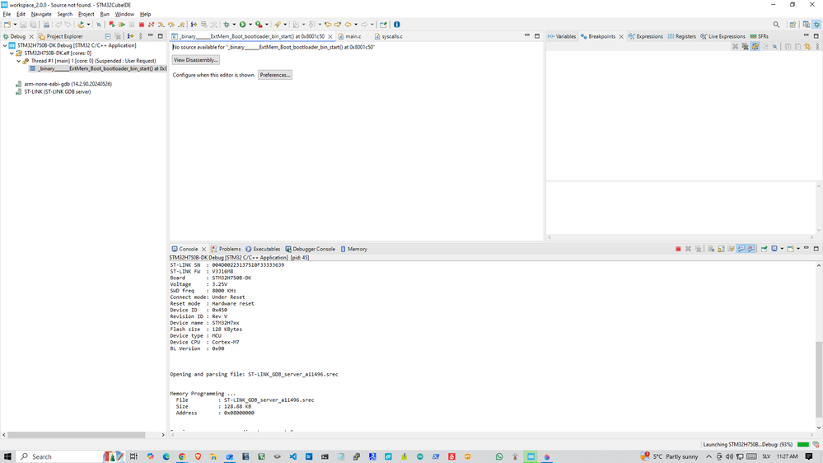Toggle Show Console on standard error change

(x=751, y=249)
